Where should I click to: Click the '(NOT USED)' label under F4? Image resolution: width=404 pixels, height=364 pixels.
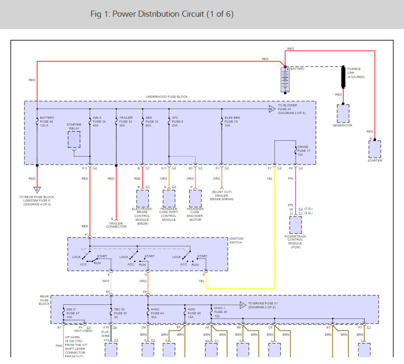[83, 331]
